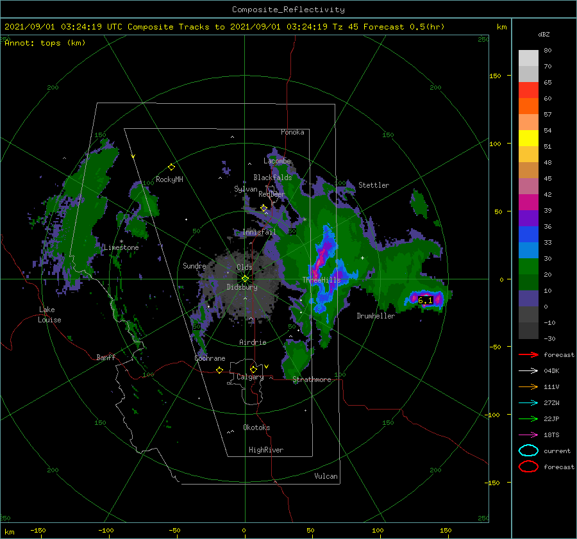Screen dimensions: 577x539
Task: Click the Banff label
Action: pos(106,357)
